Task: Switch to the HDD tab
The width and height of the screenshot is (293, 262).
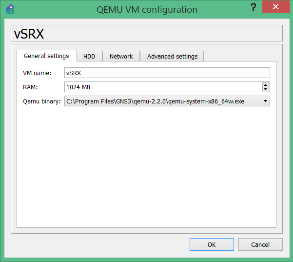Action: pos(89,56)
